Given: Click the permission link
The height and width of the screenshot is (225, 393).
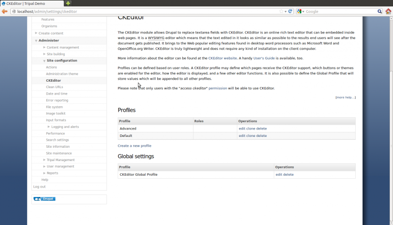Looking at the screenshot, I should click(x=218, y=88).
